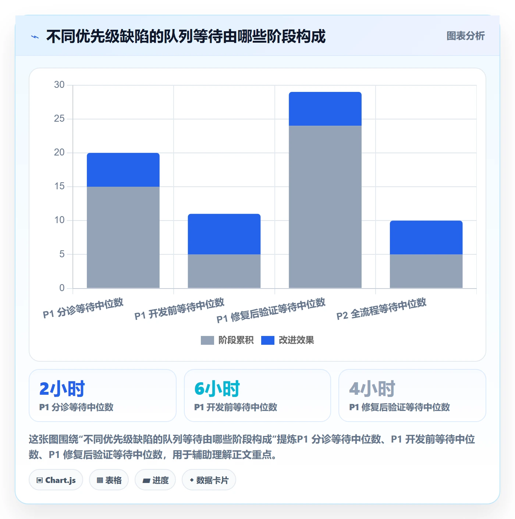515x519 pixels.
Task: Click the grid icon in 表格 tag
Action: pos(100,480)
